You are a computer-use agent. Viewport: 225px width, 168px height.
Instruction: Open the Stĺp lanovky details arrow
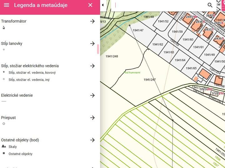coord(92,44)
